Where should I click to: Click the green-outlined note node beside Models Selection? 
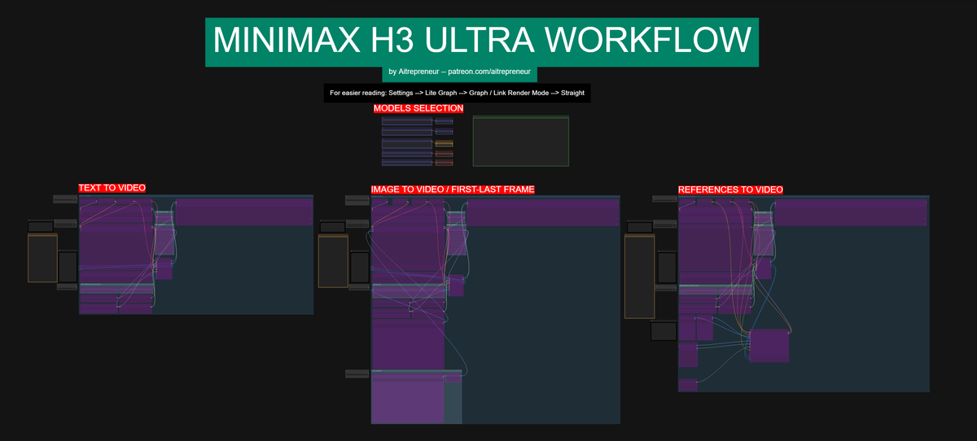520,142
